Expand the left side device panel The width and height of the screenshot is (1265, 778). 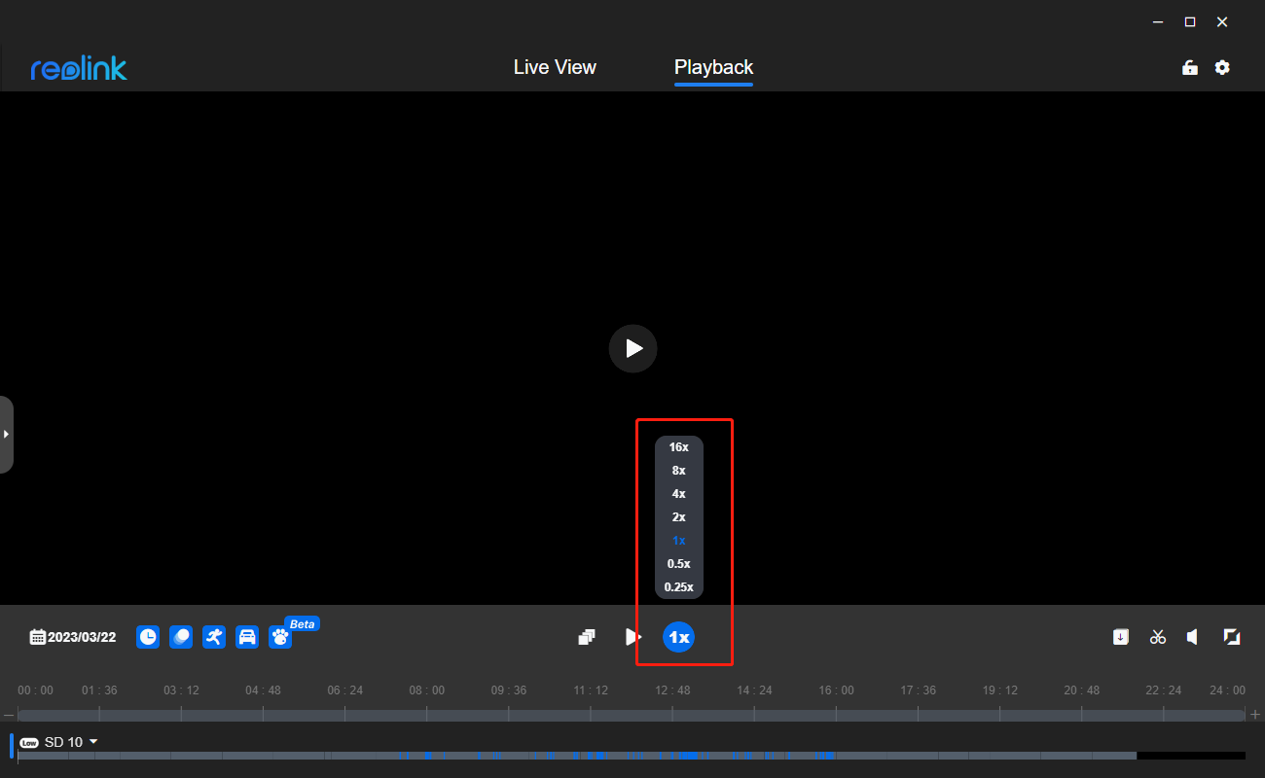coord(6,434)
